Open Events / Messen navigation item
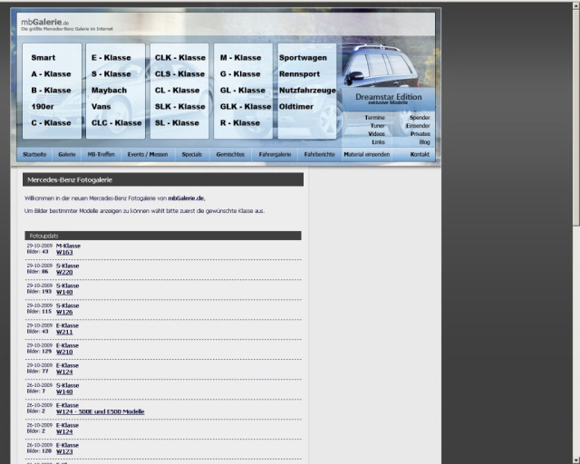 tap(148, 154)
